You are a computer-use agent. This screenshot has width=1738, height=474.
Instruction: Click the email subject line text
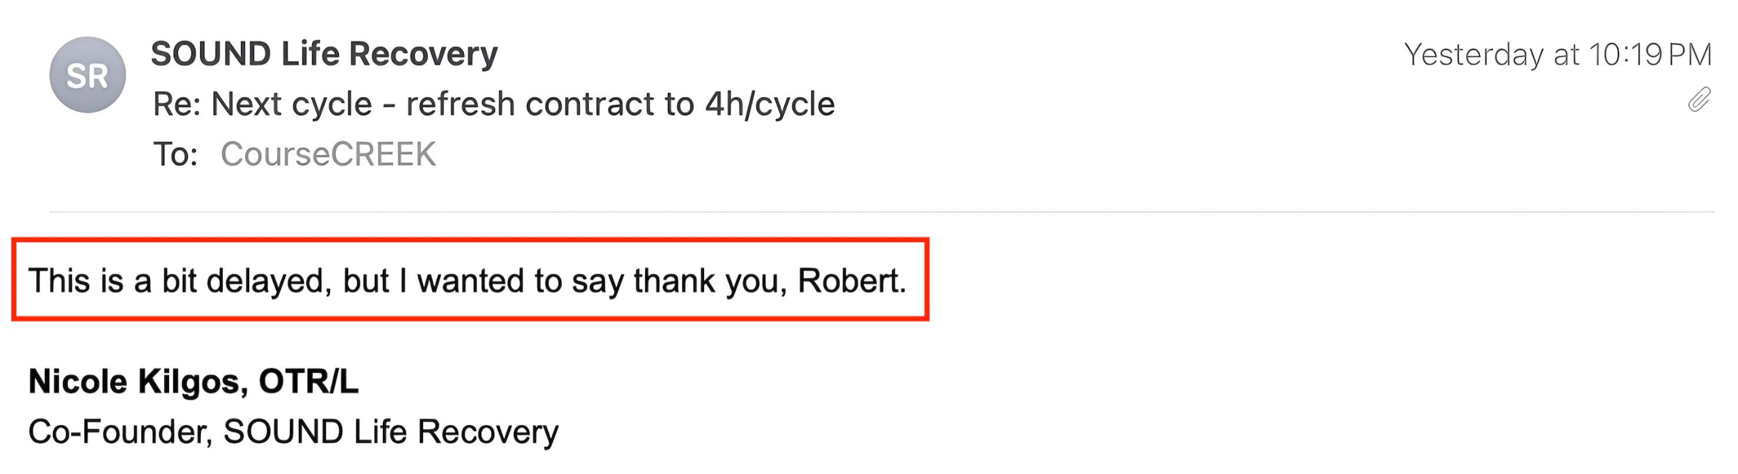(x=494, y=104)
